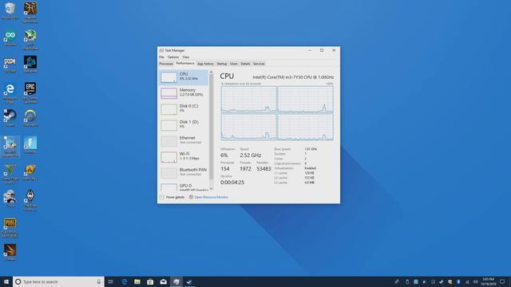Open Microsoft Store from the taskbar
Image resolution: width=511 pixels, height=287 pixels.
[150, 281]
